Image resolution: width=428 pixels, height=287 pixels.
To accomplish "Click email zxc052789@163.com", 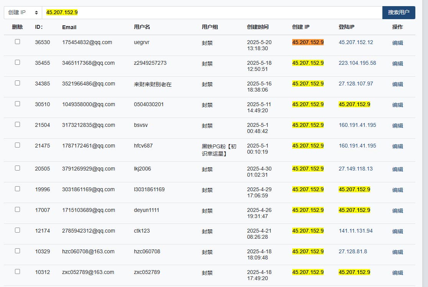I will 88,272.
